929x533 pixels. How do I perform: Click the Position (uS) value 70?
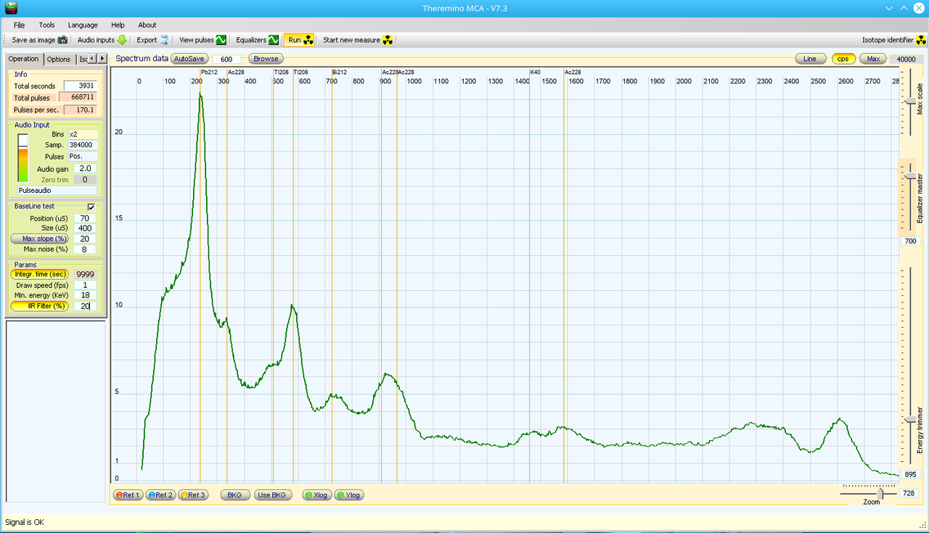(x=85, y=218)
